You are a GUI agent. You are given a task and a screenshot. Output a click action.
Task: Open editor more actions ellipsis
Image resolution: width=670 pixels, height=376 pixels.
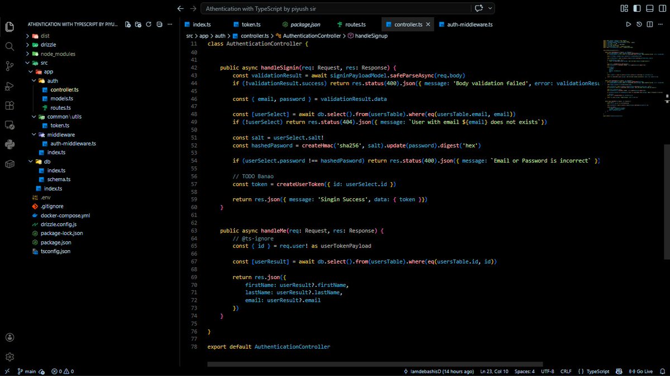click(x=661, y=25)
